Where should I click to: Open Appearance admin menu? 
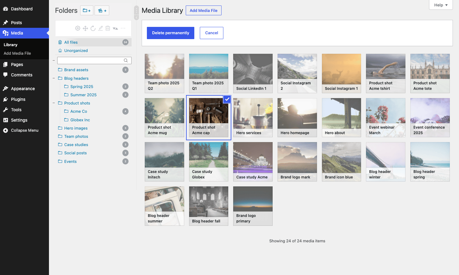[24, 89]
